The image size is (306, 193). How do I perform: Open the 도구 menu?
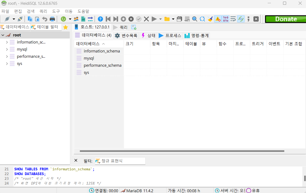(56, 11)
